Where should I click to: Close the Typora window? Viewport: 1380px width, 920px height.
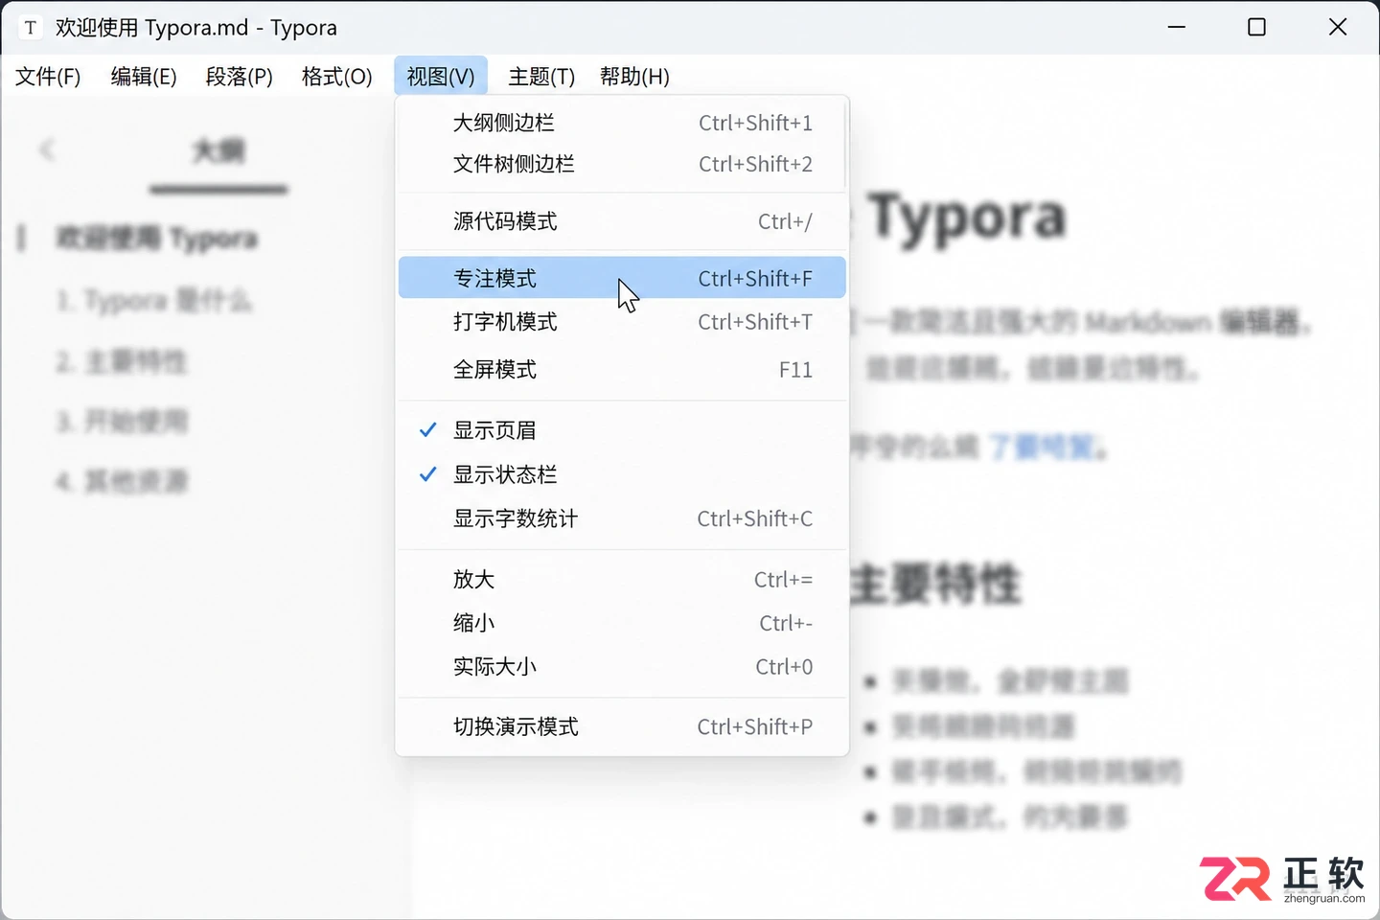coord(1338,27)
